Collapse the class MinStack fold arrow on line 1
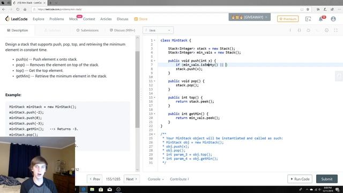Image resolution: width=343 pixels, height=193 pixels. click(154, 40)
